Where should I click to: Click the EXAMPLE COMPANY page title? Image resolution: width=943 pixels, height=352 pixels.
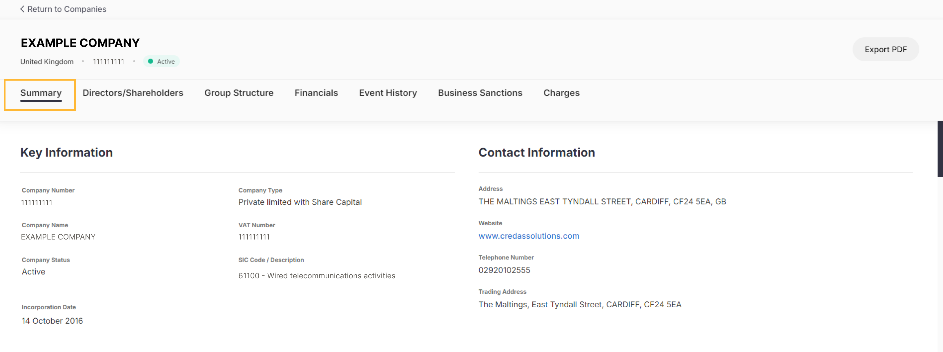(x=80, y=43)
